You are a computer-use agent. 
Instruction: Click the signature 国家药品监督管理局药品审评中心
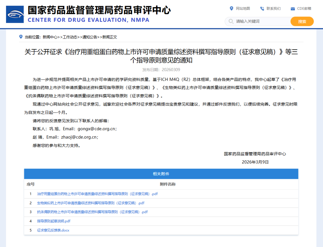255,154
